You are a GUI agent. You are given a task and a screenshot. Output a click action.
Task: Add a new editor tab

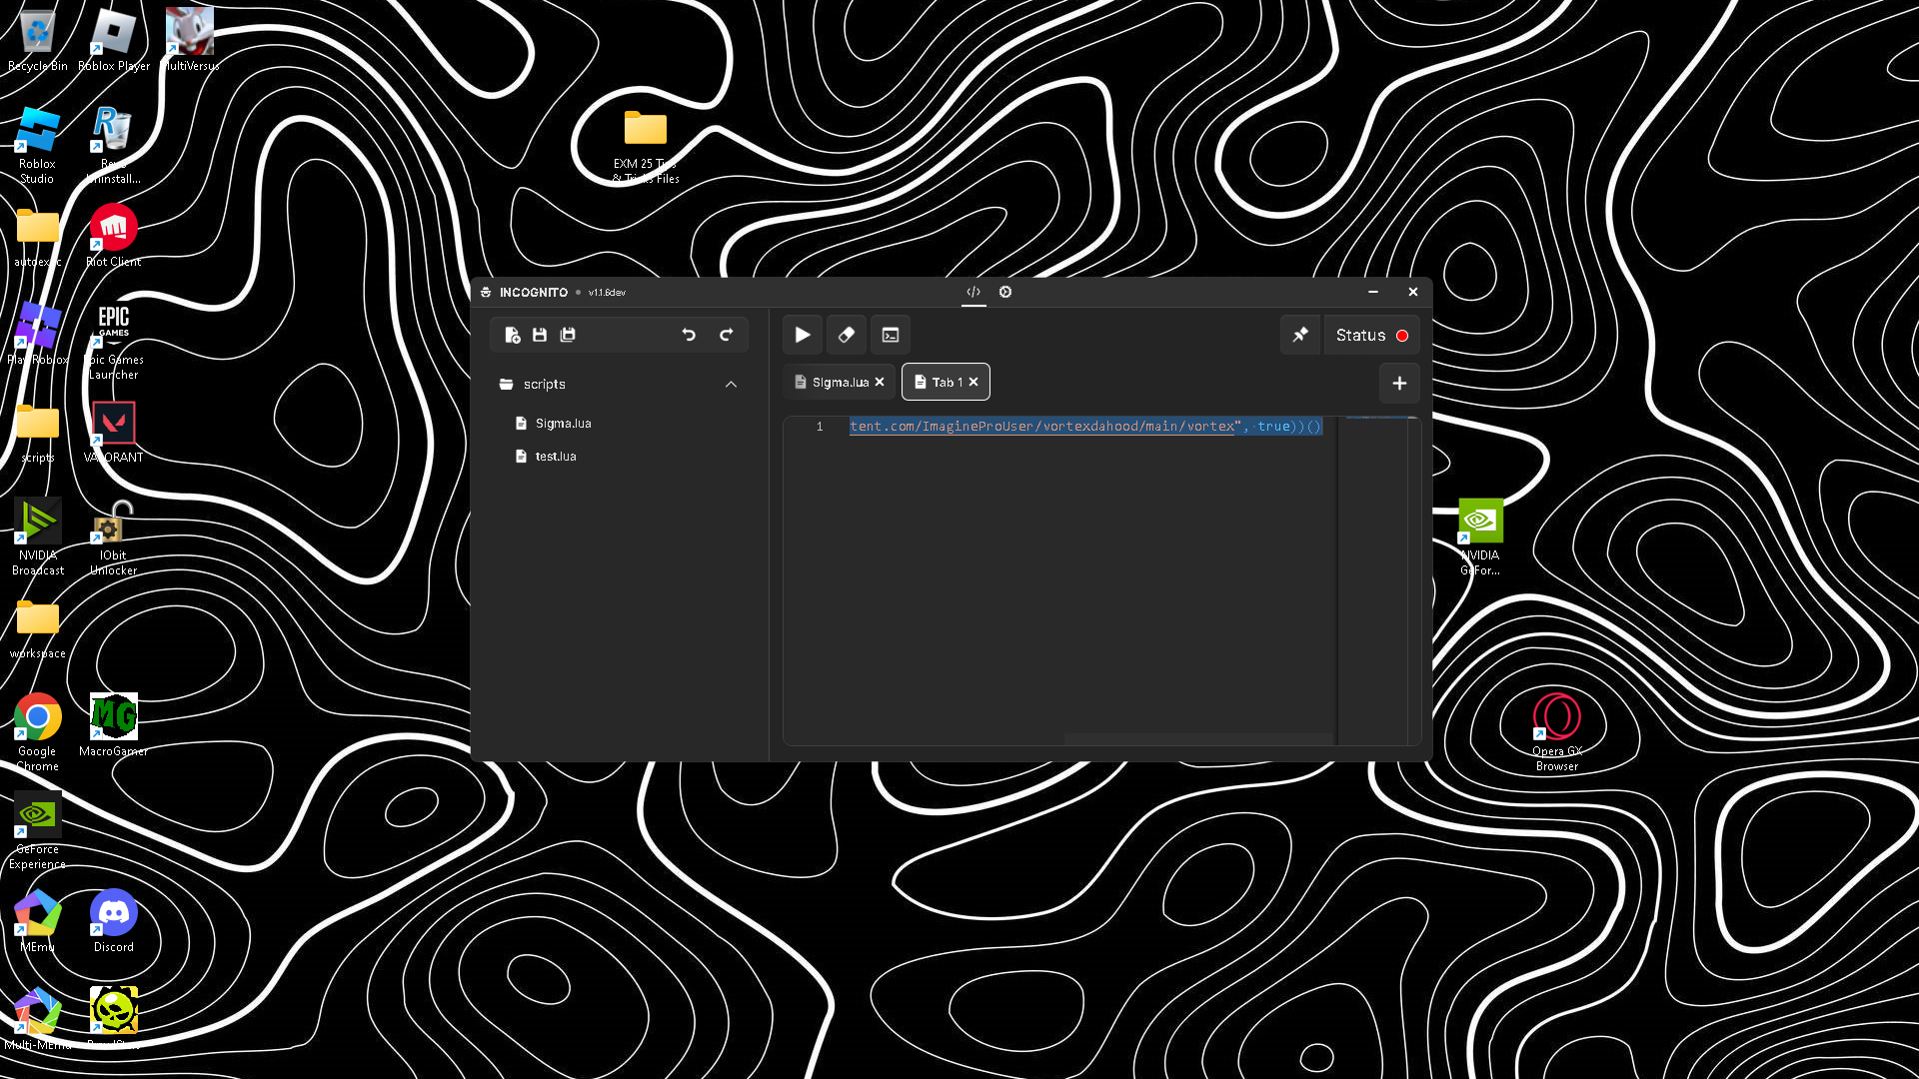tap(1399, 384)
